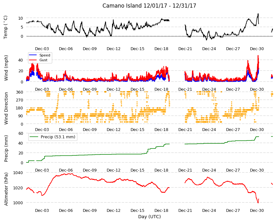The height and width of the screenshot is (222, 277).
Task: Click the Gust legend text
Action: (x=43, y=60)
